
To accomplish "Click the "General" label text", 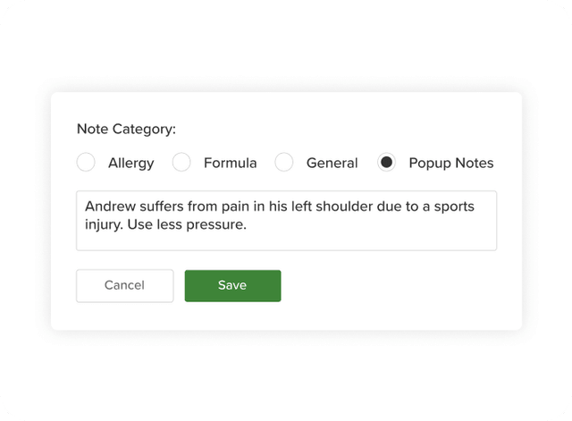I will 332,163.
